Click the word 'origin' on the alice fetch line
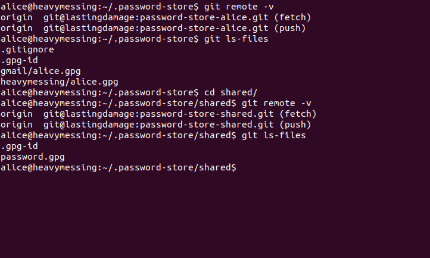This screenshot has width=430, height=258. click(x=17, y=17)
